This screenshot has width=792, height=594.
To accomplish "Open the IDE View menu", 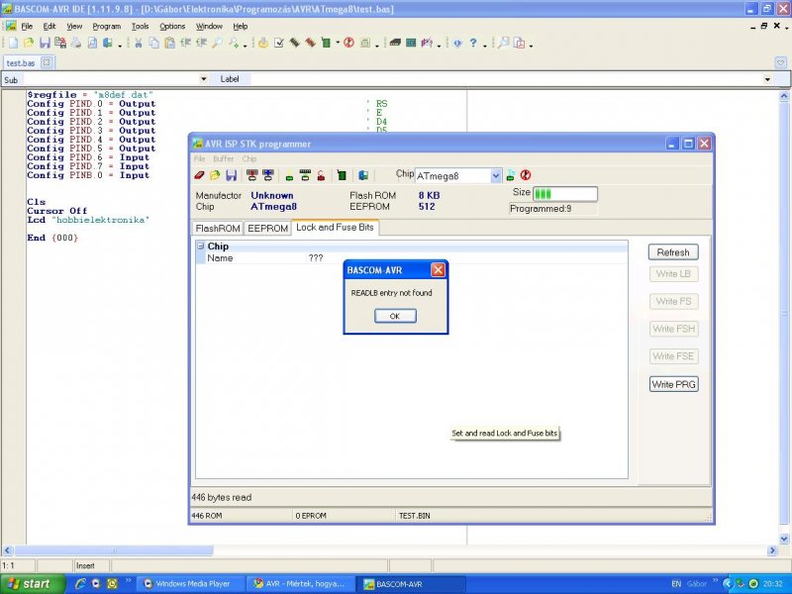I will pyautogui.click(x=74, y=27).
